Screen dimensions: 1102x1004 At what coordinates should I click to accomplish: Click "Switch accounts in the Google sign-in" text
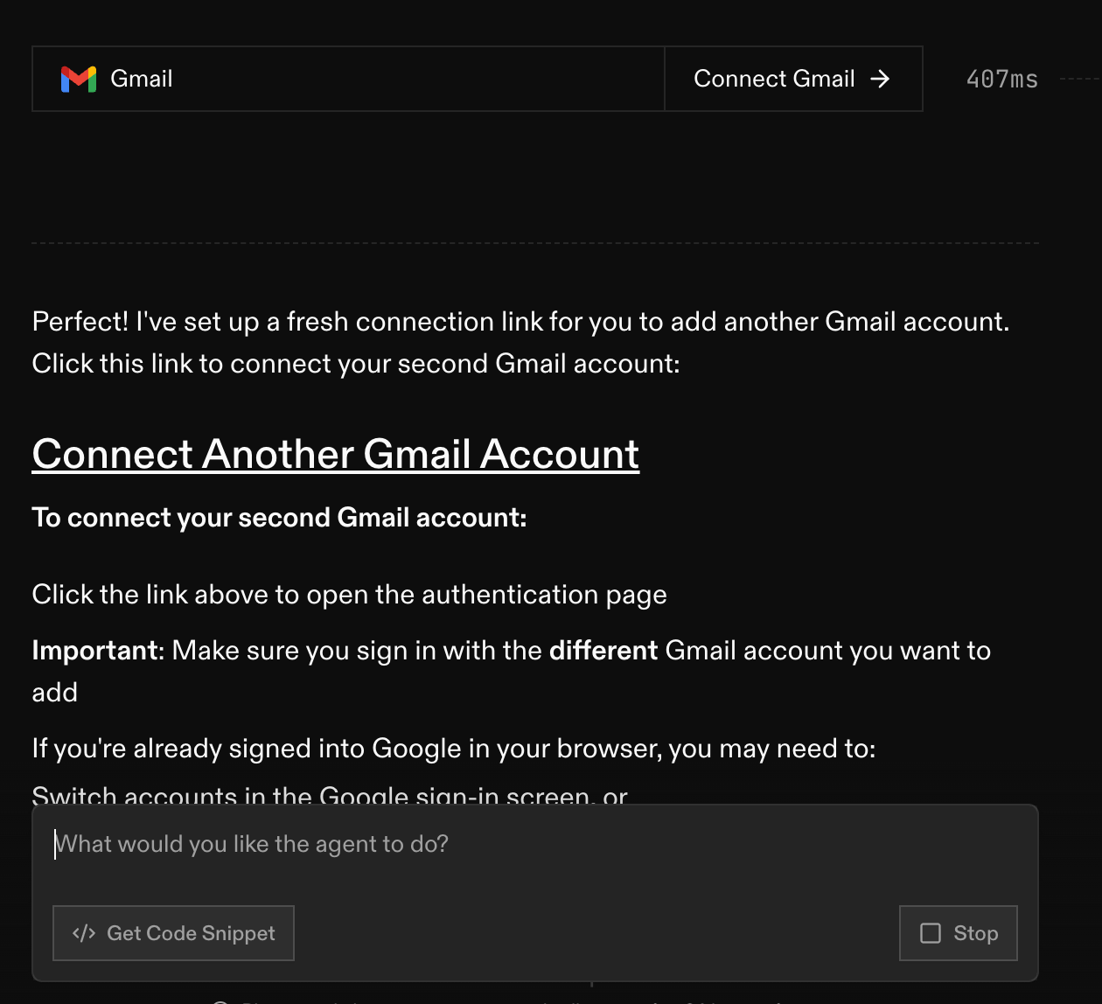(330, 794)
